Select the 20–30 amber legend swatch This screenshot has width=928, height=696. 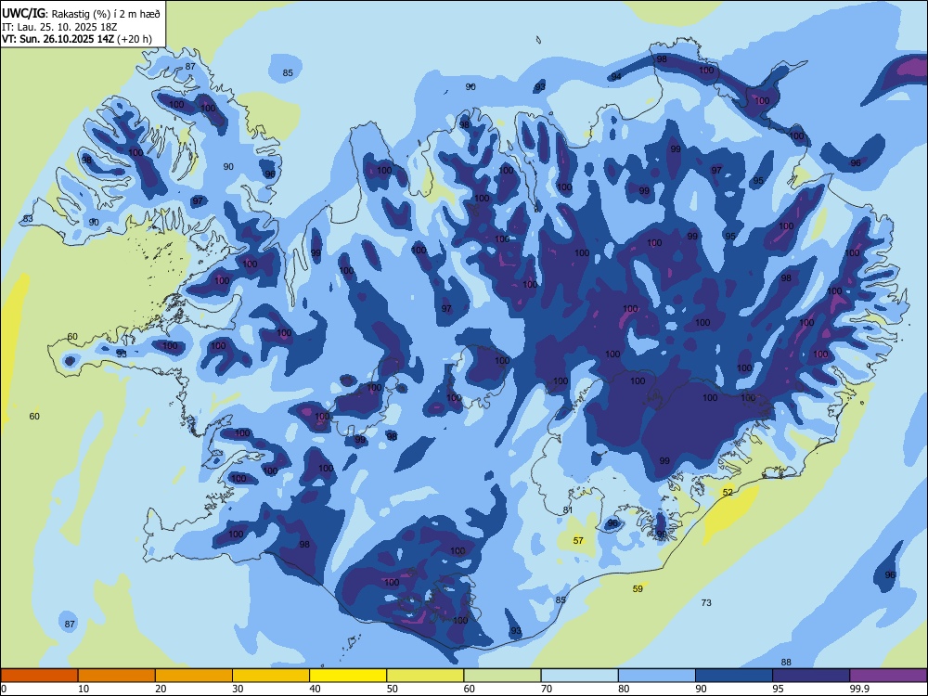point(194,676)
